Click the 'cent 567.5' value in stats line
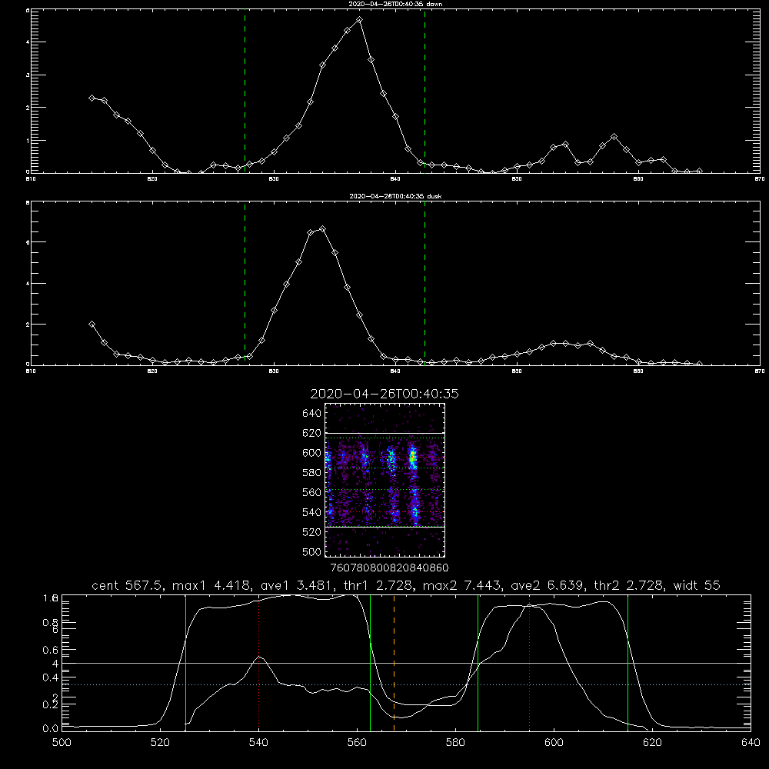The width and height of the screenshot is (769, 769). coord(127,585)
